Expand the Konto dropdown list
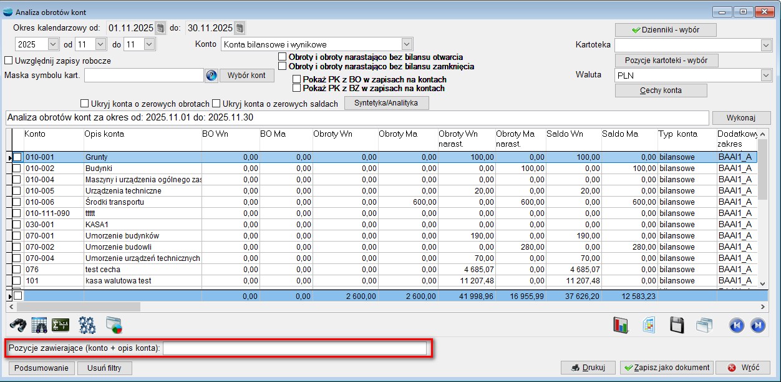This screenshot has width=781, height=382. pos(407,44)
